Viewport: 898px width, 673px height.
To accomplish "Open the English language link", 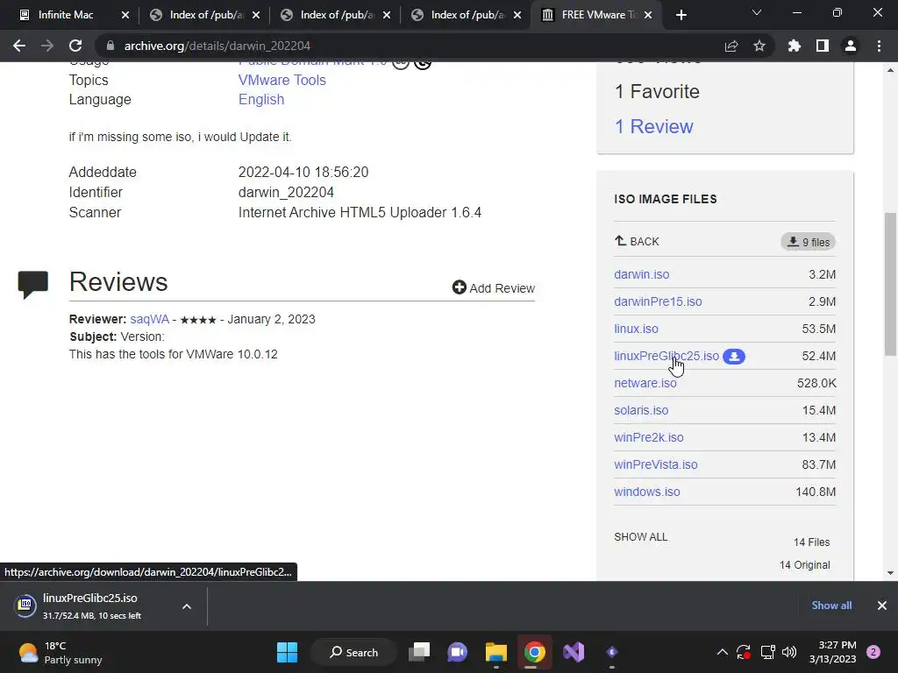I will [x=261, y=100].
